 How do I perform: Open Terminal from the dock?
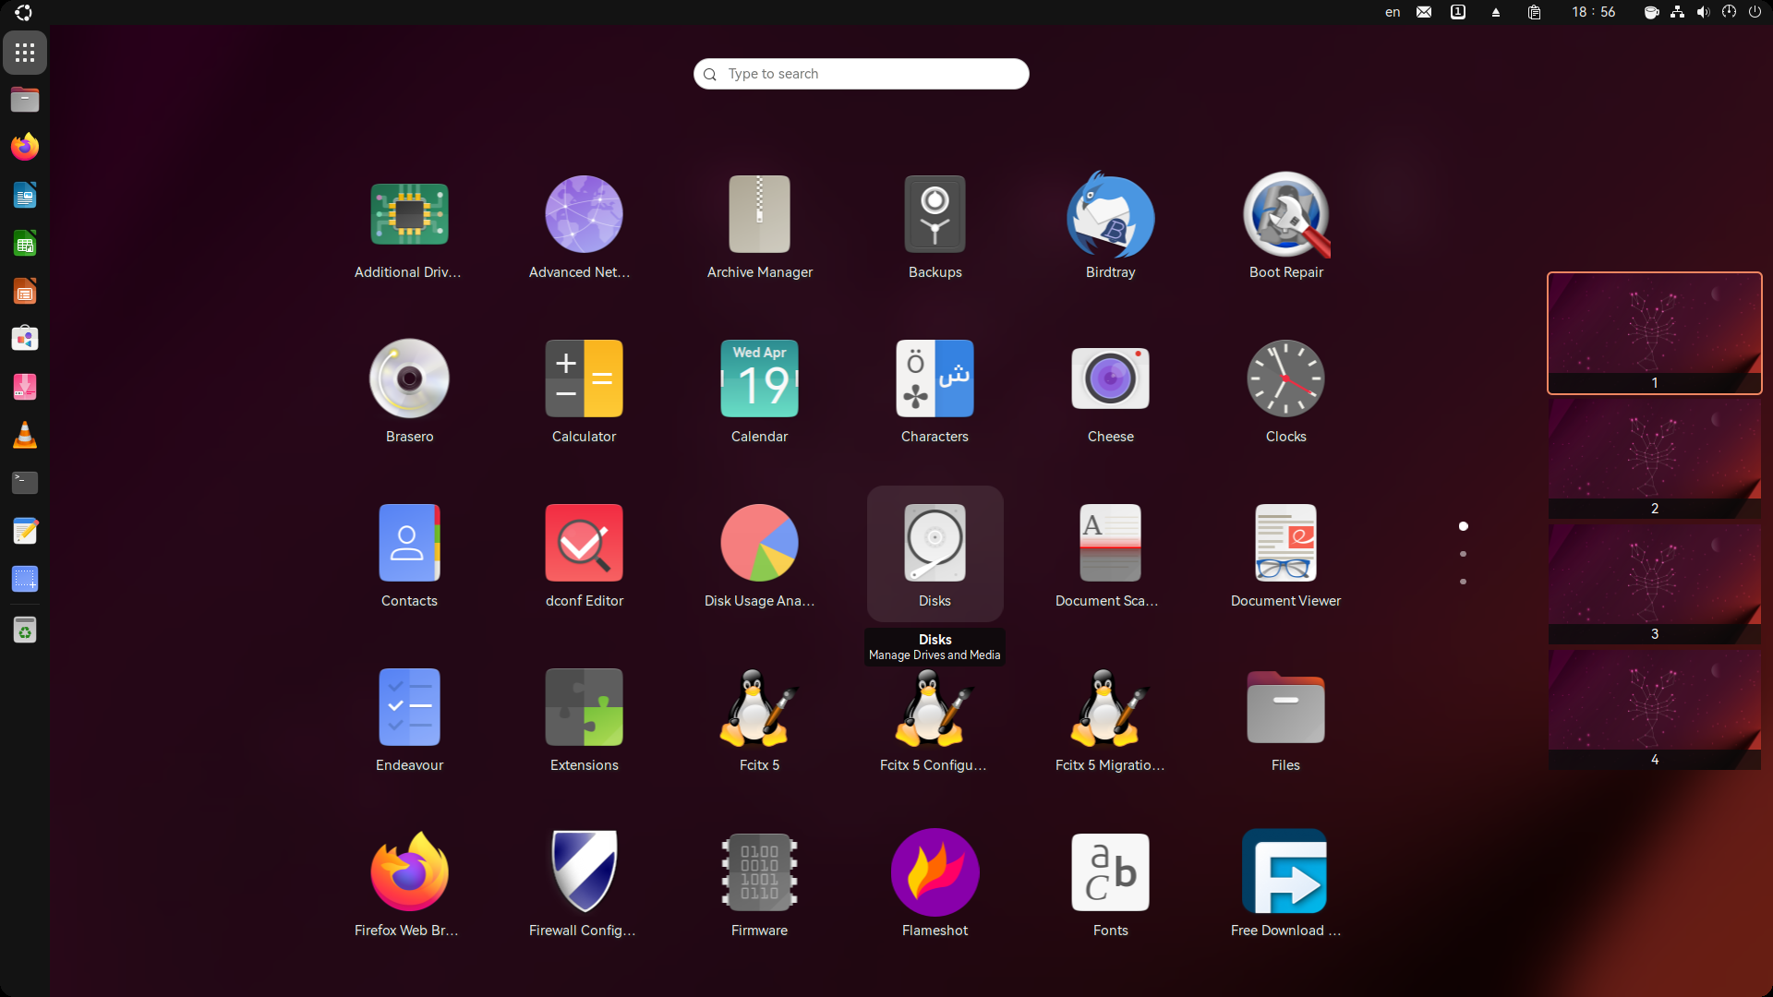[25, 483]
